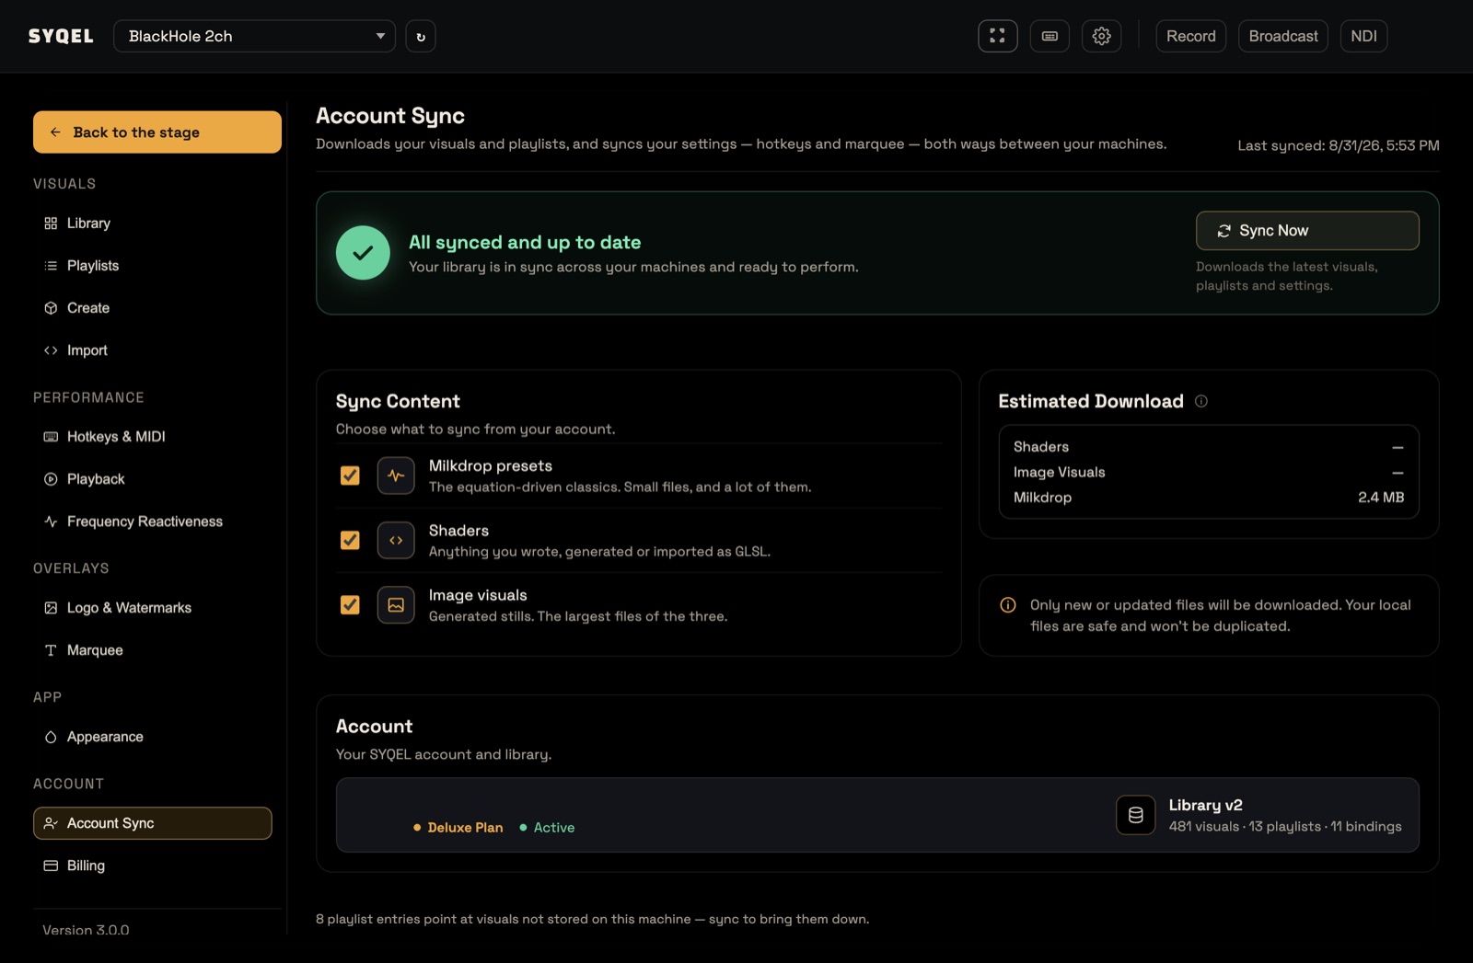Open Frequency Reactiveness settings
Screen dimensions: 1473x963
[x=153, y=522]
